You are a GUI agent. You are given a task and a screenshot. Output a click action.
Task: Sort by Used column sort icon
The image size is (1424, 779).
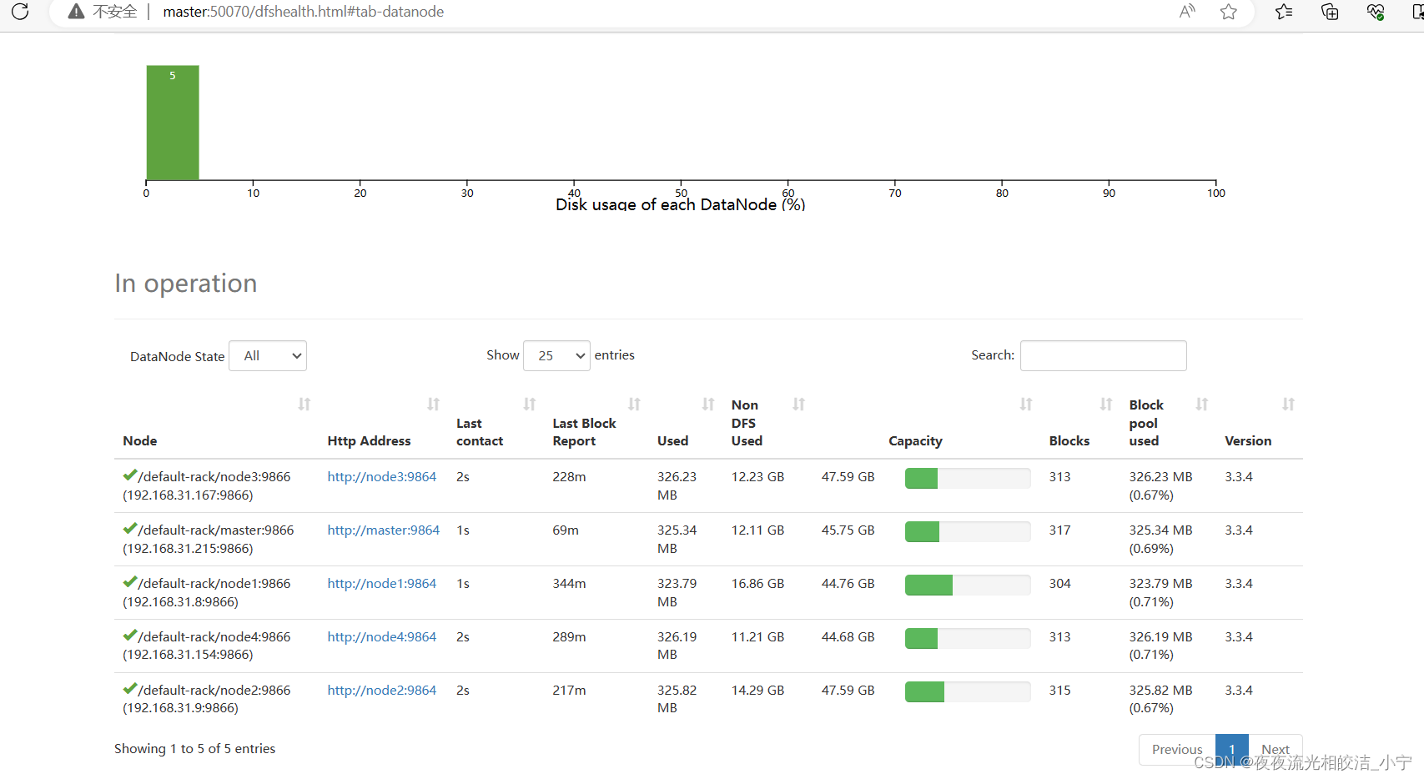[x=708, y=405]
